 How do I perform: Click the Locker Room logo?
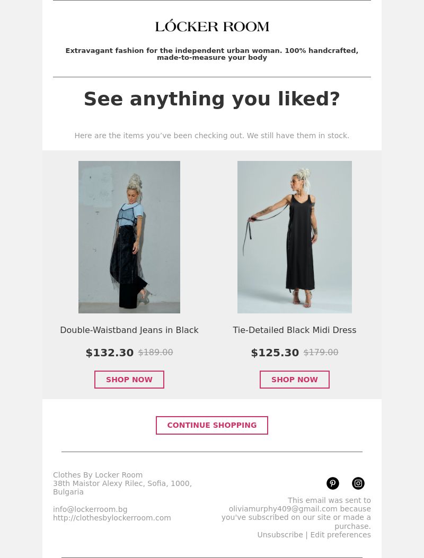[x=212, y=26]
